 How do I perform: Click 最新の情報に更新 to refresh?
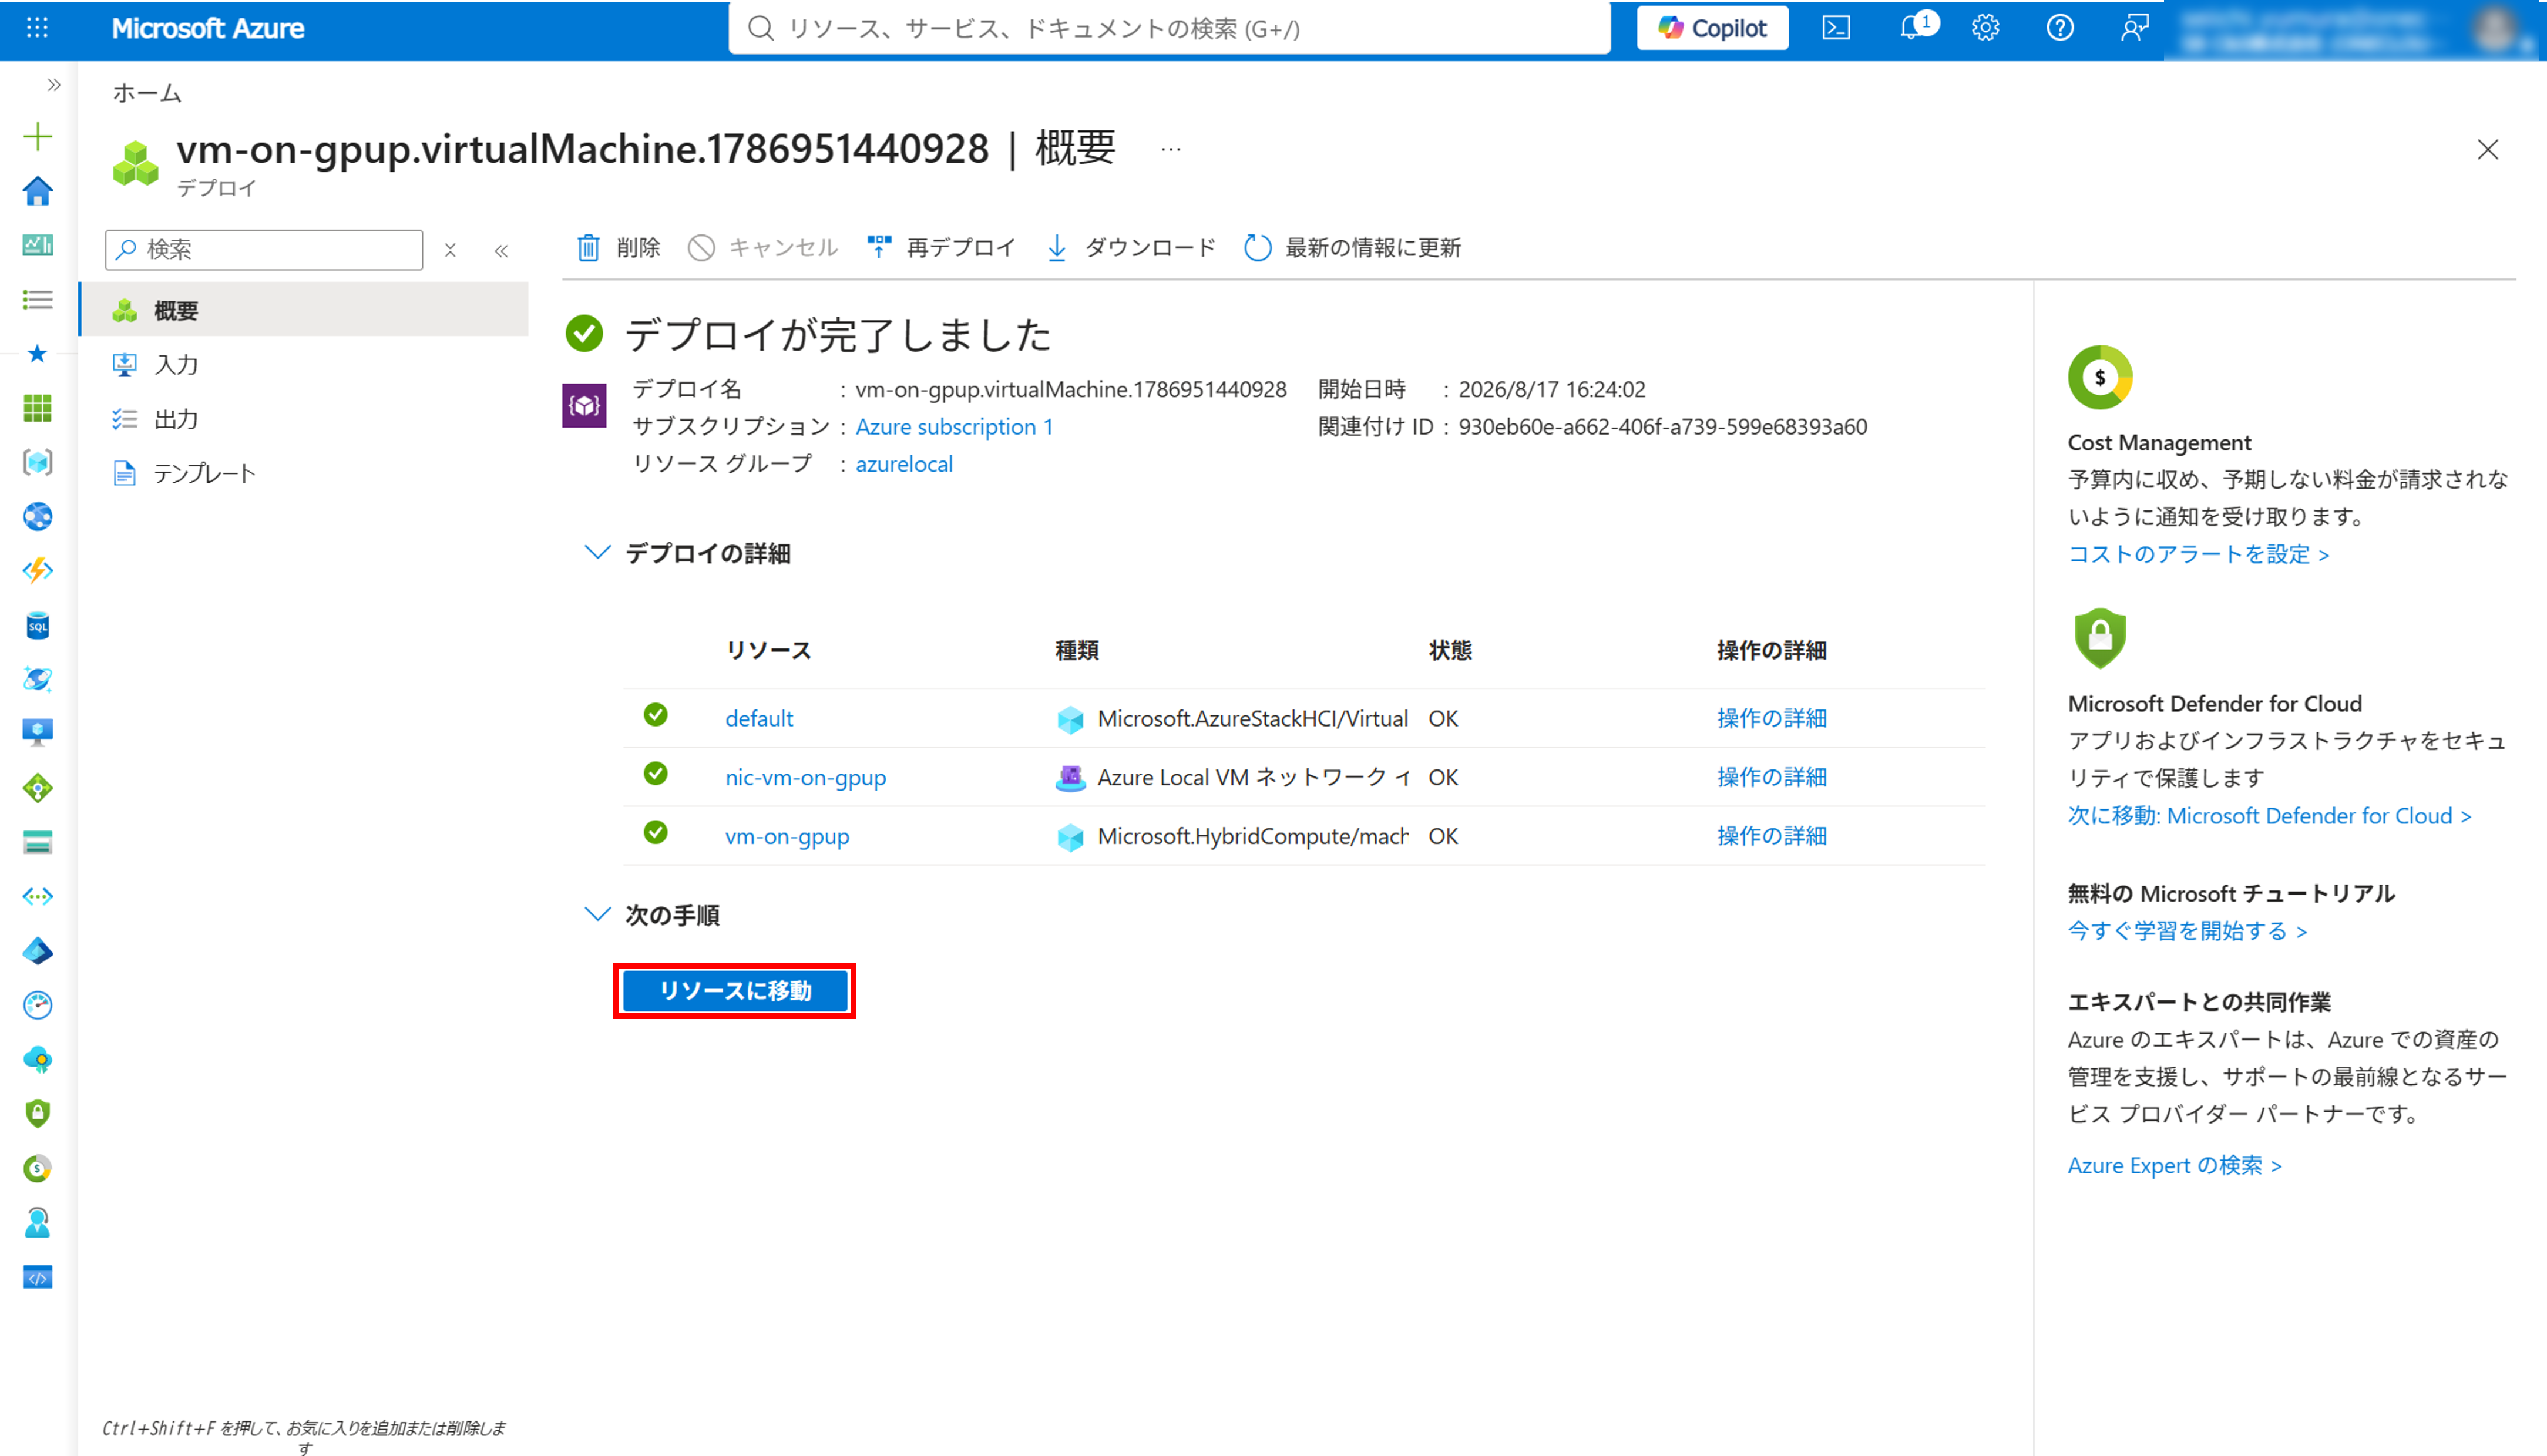point(1353,247)
